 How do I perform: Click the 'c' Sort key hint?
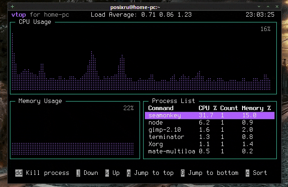pyautogui.click(x=247, y=173)
